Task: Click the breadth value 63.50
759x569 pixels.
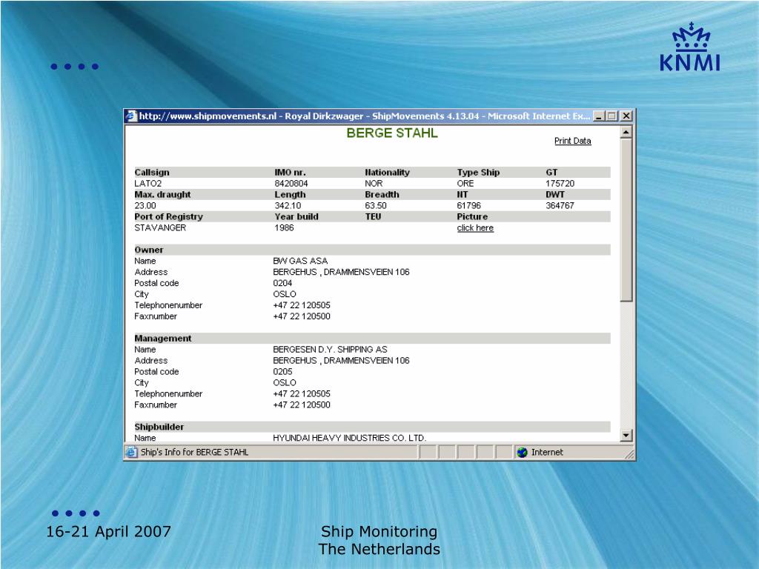Action: click(x=376, y=206)
